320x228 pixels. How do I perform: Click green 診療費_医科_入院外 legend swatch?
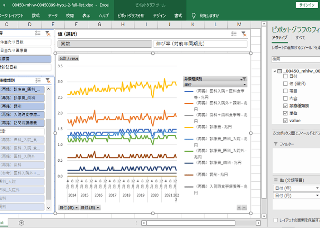188,151
